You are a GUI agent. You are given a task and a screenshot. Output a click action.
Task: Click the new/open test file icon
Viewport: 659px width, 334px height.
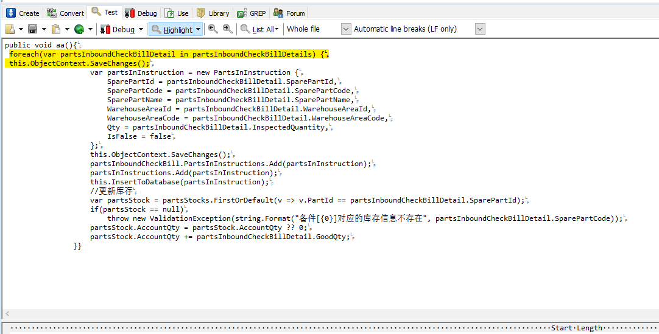(10, 29)
